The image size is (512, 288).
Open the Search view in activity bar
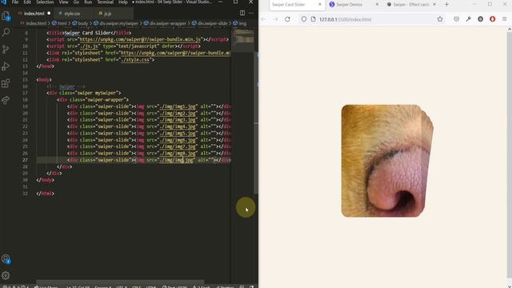(x=6, y=32)
